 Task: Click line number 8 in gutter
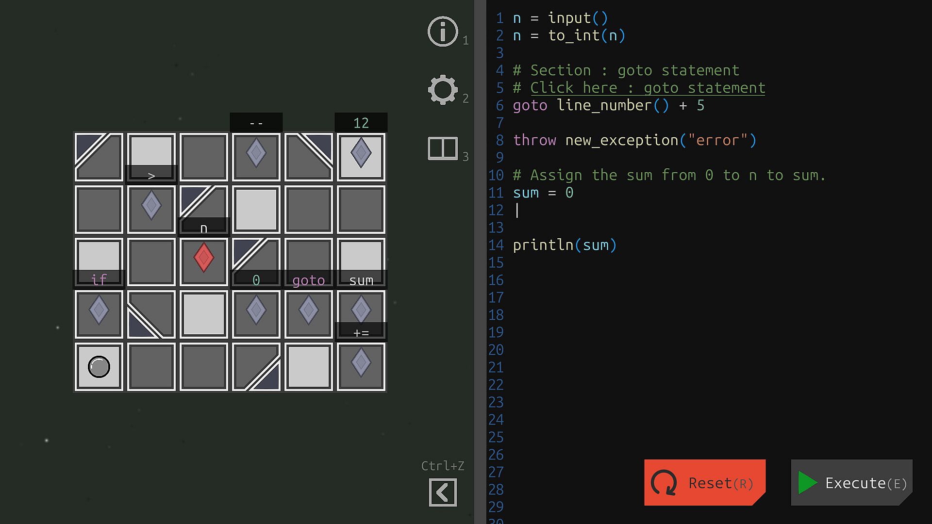(x=499, y=140)
